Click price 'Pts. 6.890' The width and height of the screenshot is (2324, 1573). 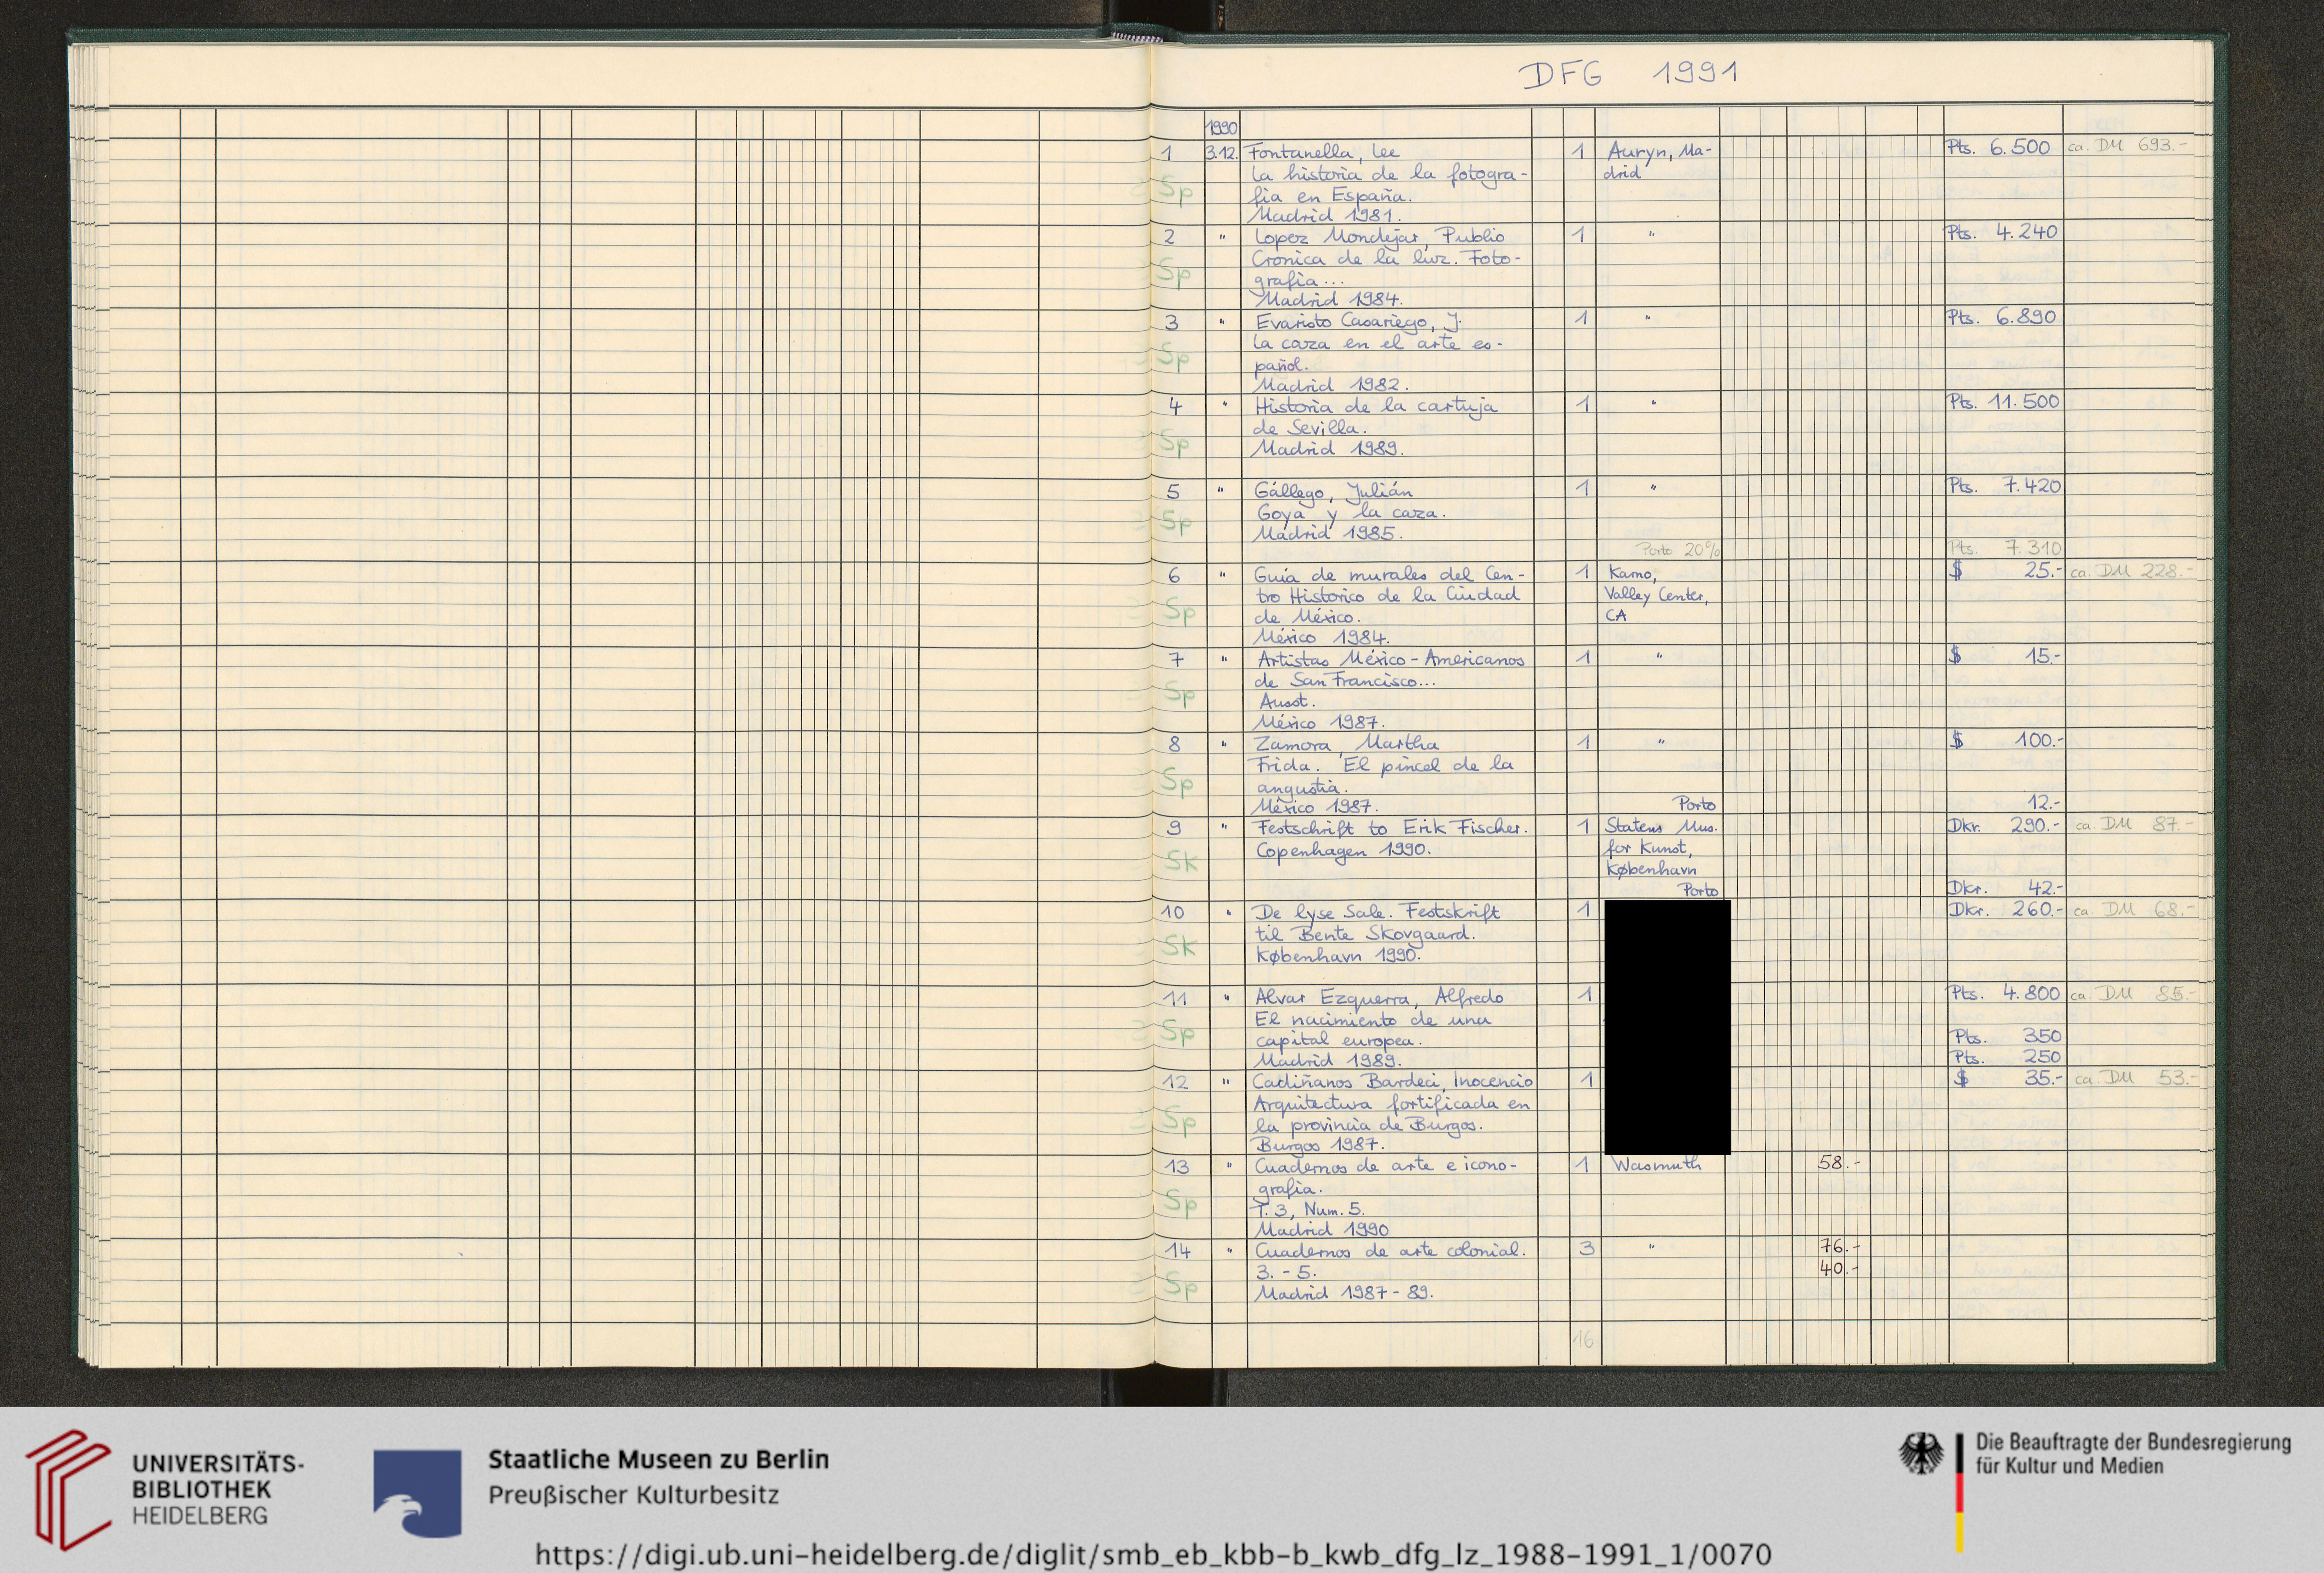[2001, 317]
